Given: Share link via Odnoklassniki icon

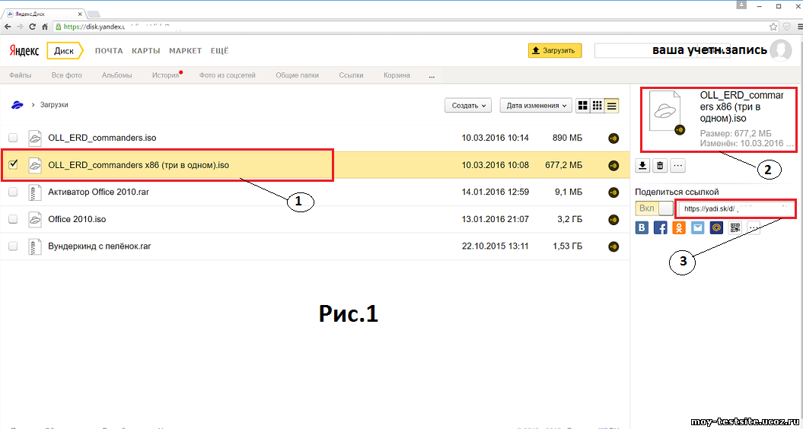Looking at the screenshot, I should (x=678, y=227).
